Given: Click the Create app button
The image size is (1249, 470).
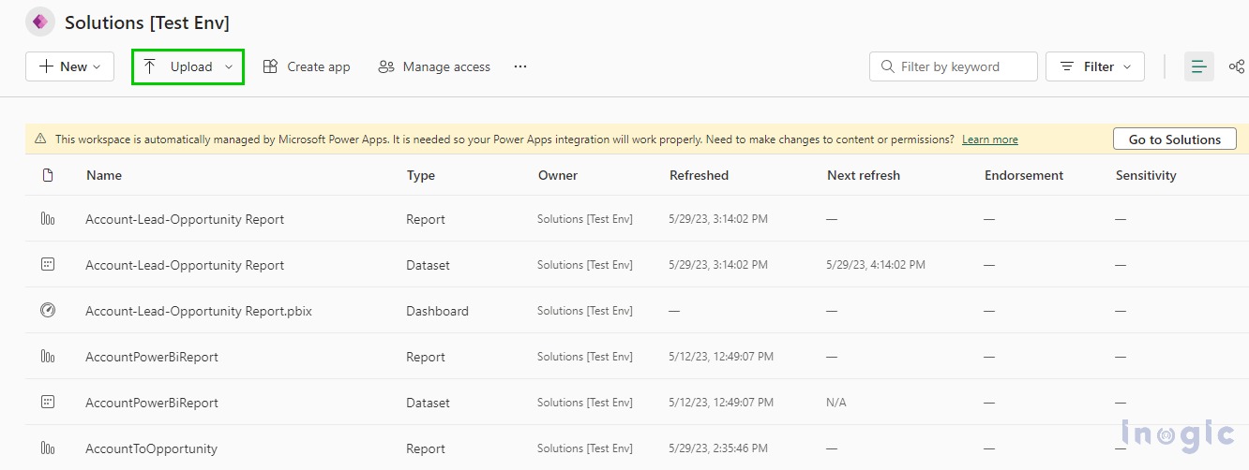Looking at the screenshot, I should (307, 66).
